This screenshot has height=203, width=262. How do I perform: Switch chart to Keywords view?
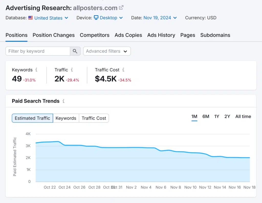coord(66,118)
